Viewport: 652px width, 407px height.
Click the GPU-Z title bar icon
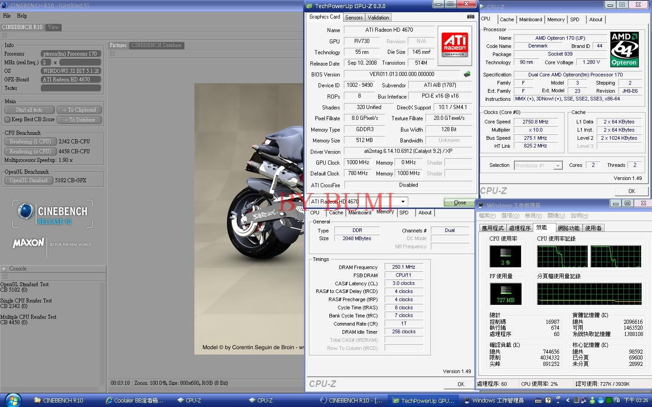[x=309, y=6]
